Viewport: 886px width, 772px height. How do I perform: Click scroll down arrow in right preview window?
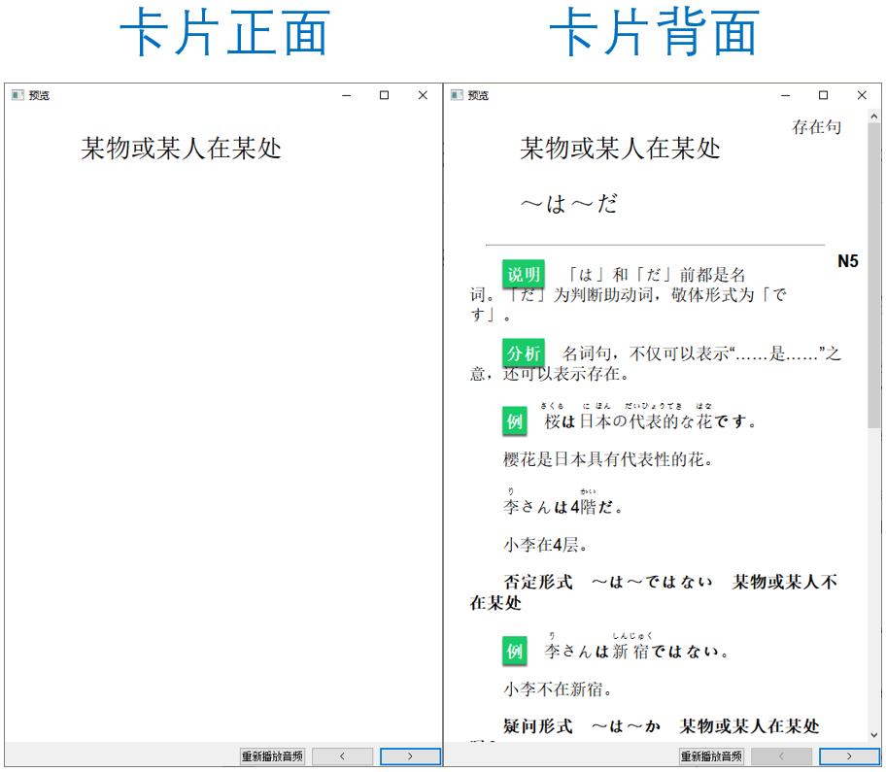point(874,735)
